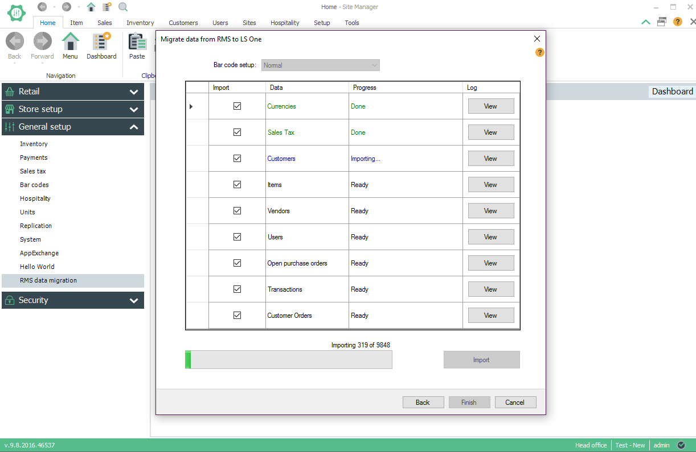The image size is (696, 452).
Task: Click the search magnifier in title bar
Action: [x=123, y=7]
